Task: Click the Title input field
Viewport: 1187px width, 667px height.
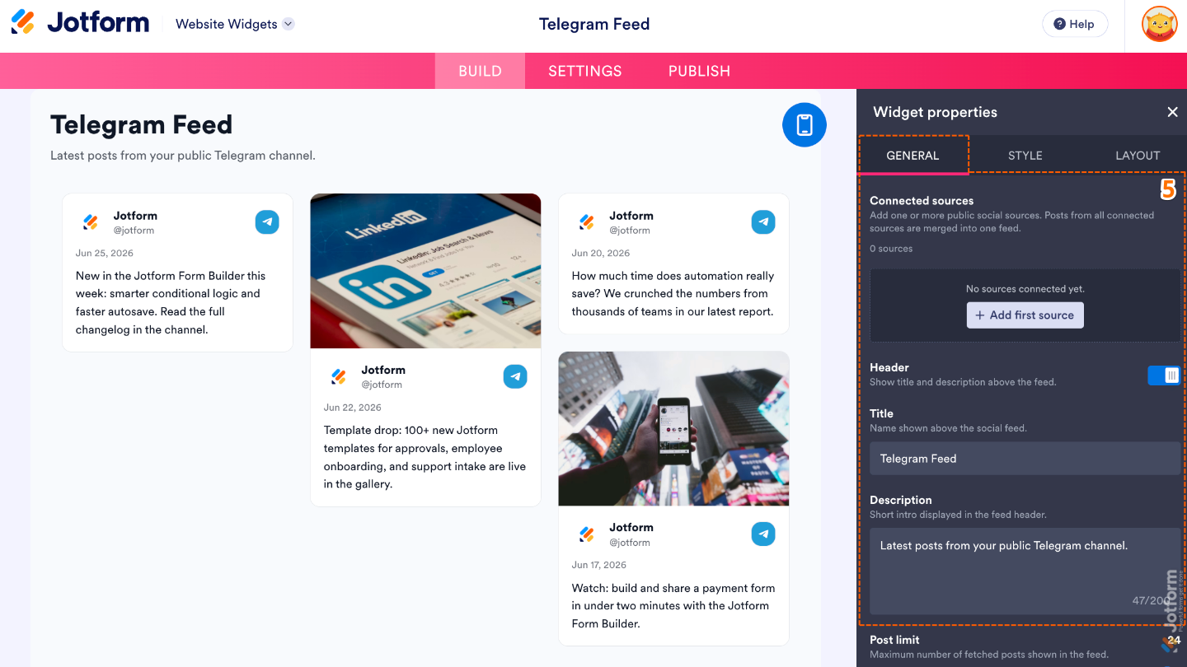Action: [x=1025, y=459]
